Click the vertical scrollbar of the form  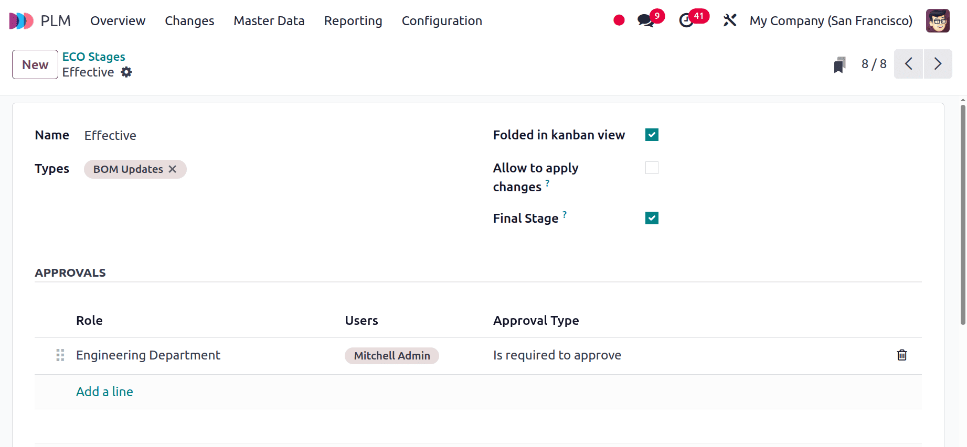(x=963, y=215)
